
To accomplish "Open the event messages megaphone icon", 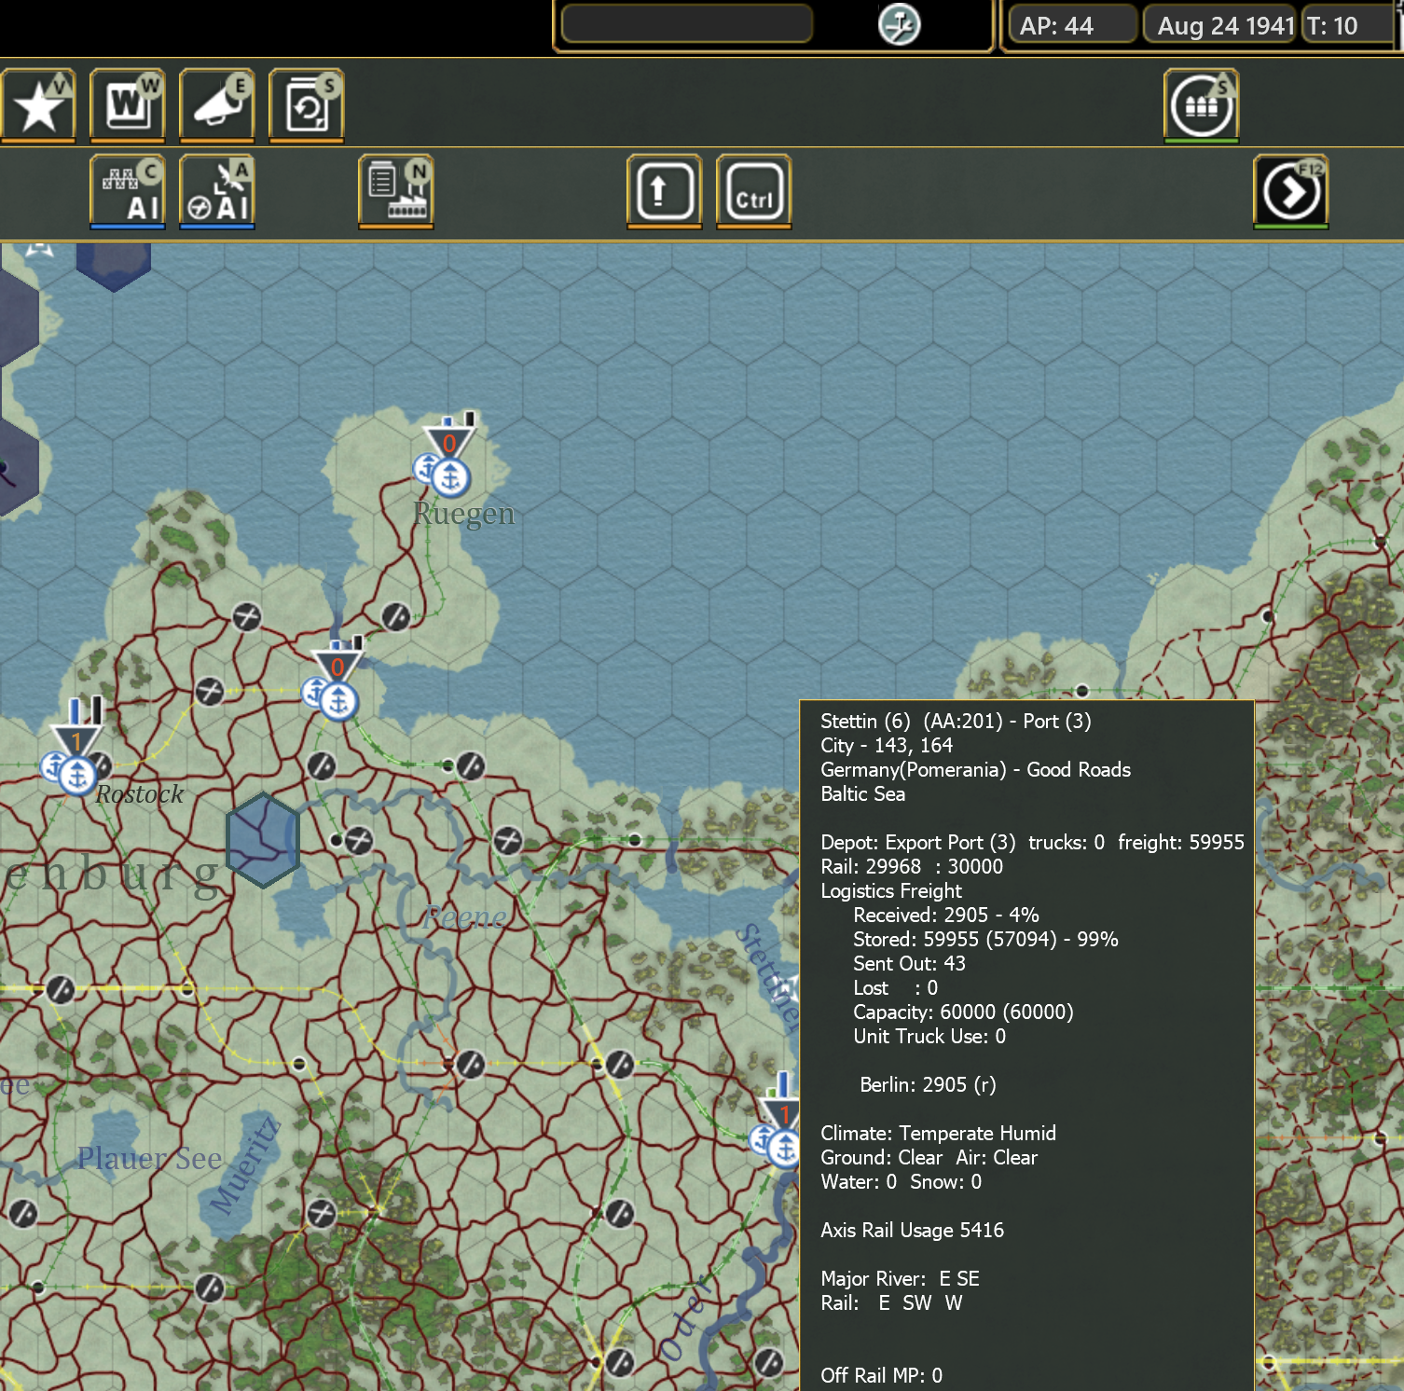I will coord(216,104).
